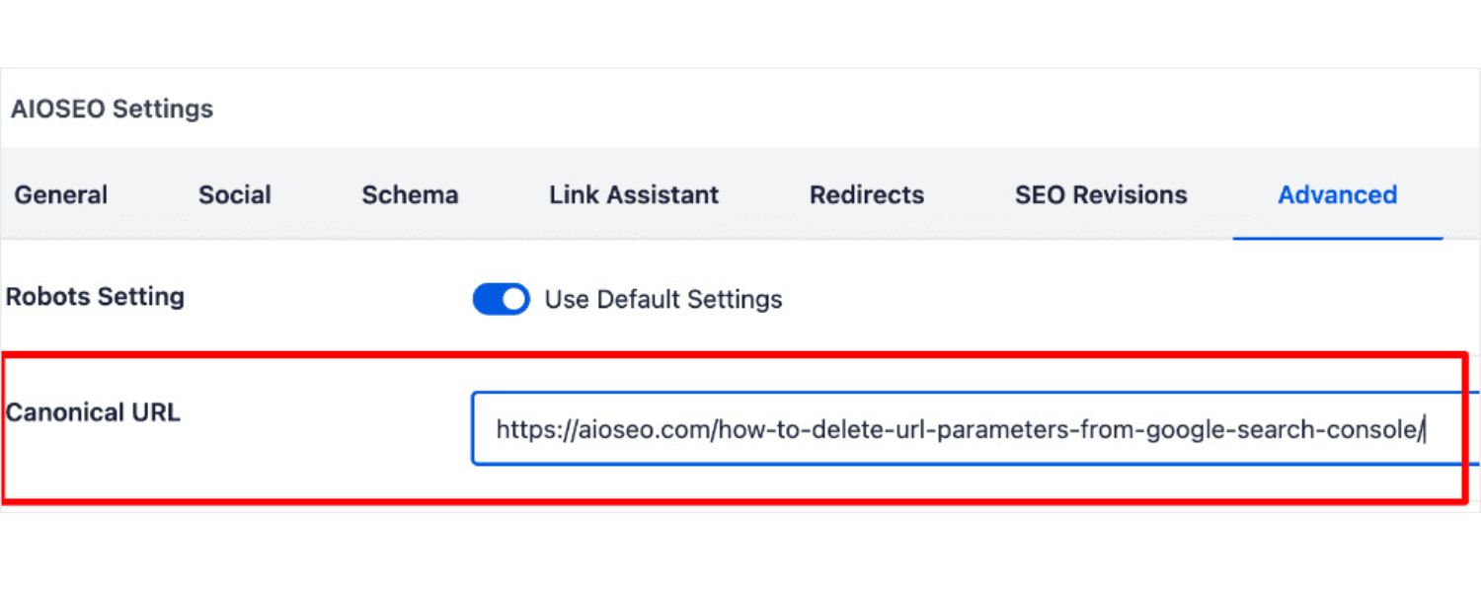Viewport: 1481px width, 592px height.
Task: Select the Schema tab
Action: [410, 195]
